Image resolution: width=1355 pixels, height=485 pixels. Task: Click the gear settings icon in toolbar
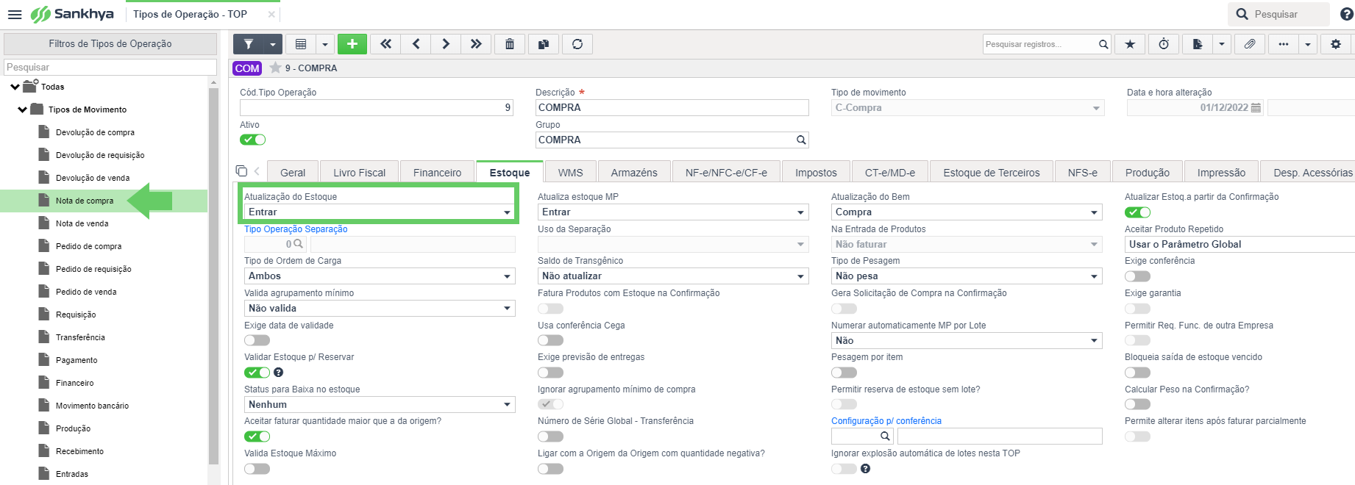(1336, 44)
